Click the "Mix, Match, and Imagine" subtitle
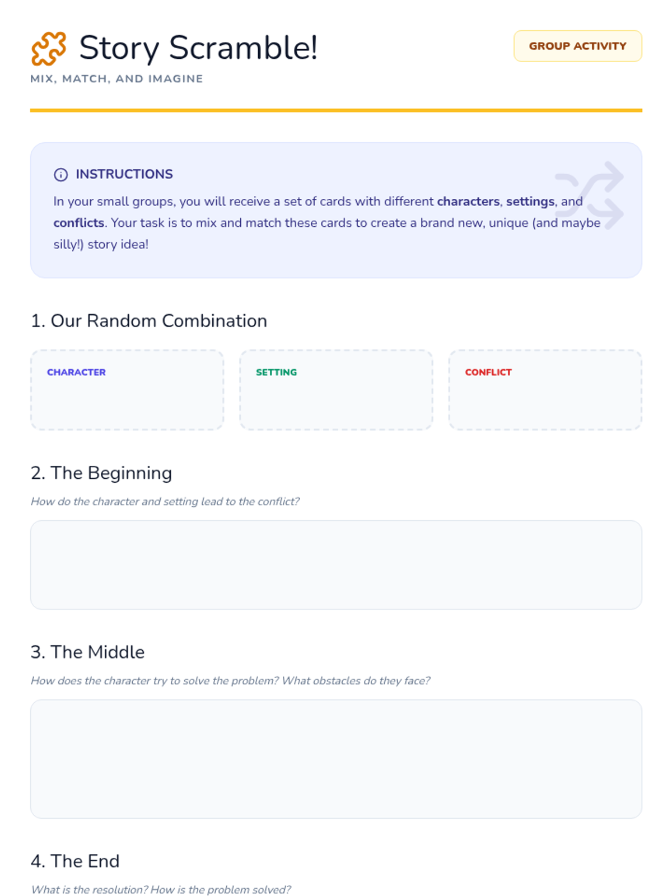Image resolution: width=672 pixels, height=896 pixels. 116,79
